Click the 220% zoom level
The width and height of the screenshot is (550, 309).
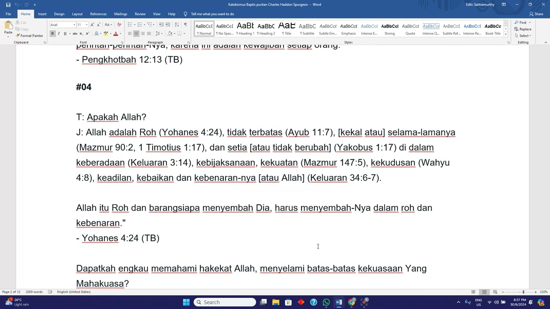point(544,292)
